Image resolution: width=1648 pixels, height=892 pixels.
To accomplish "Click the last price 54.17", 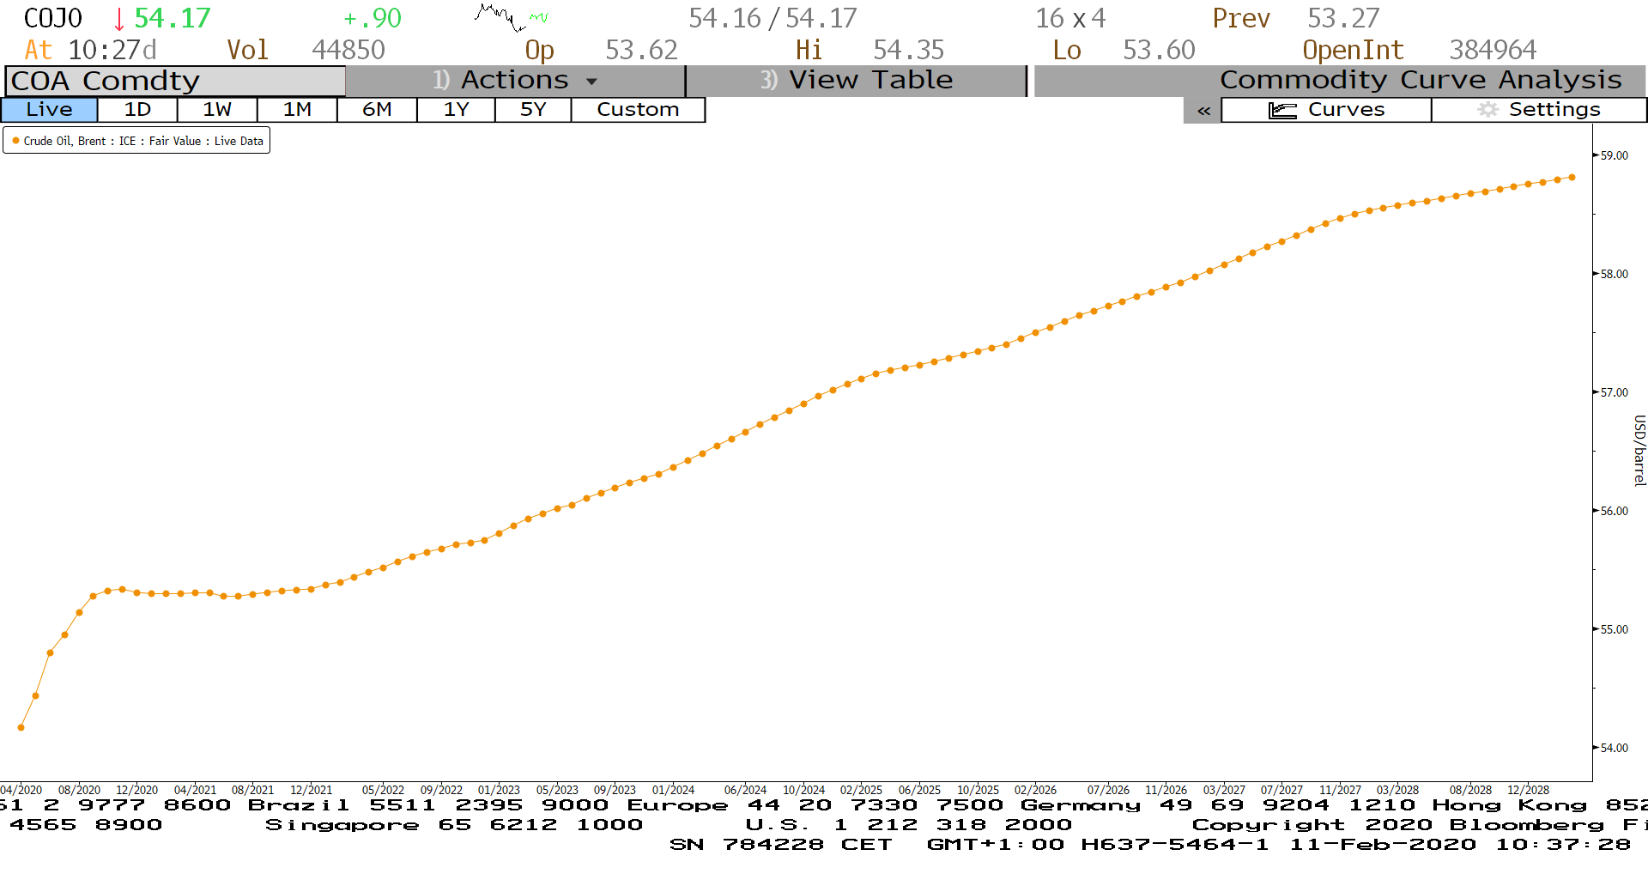I will 173,18.
